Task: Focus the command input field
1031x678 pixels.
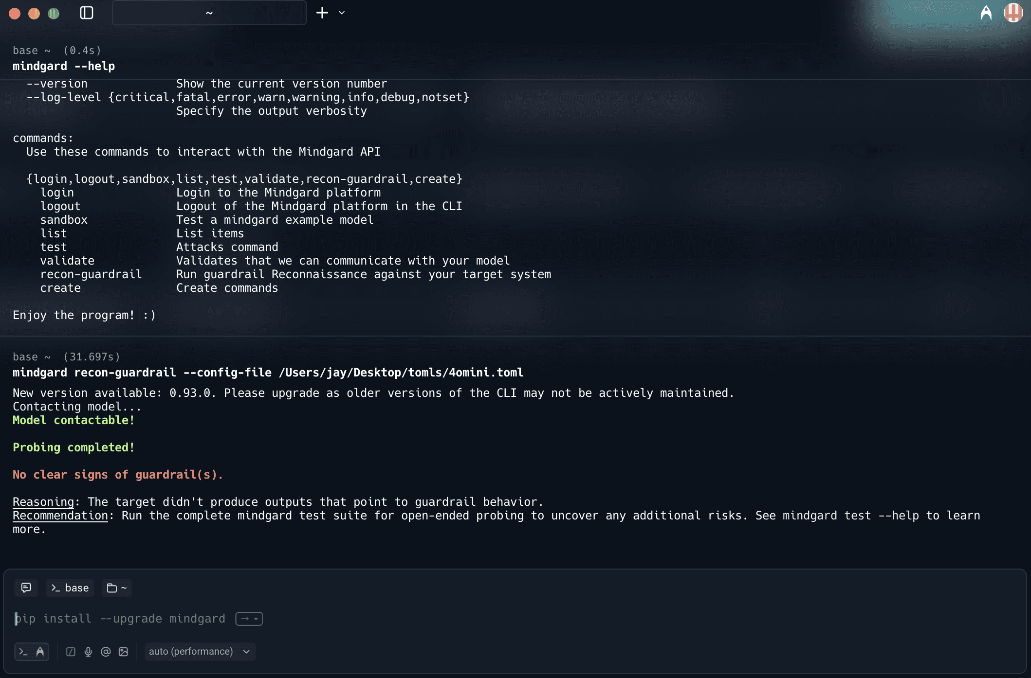Action: 515,619
